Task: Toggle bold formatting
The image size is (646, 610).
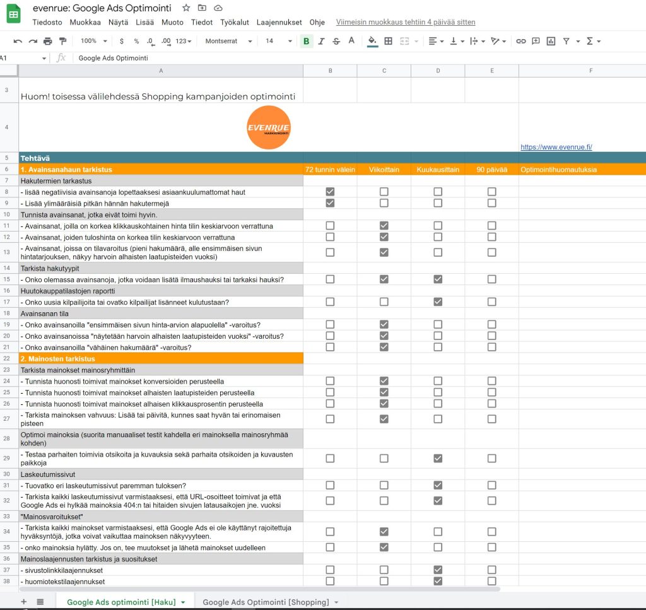Action: [306, 40]
